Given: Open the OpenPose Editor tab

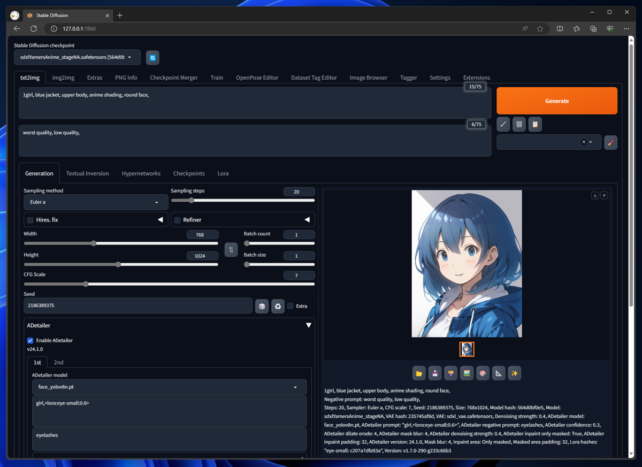Looking at the screenshot, I should tap(257, 78).
